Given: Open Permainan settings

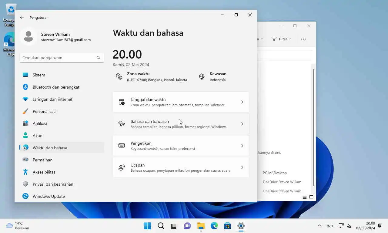Looking at the screenshot, I should click(x=62, y=160).
